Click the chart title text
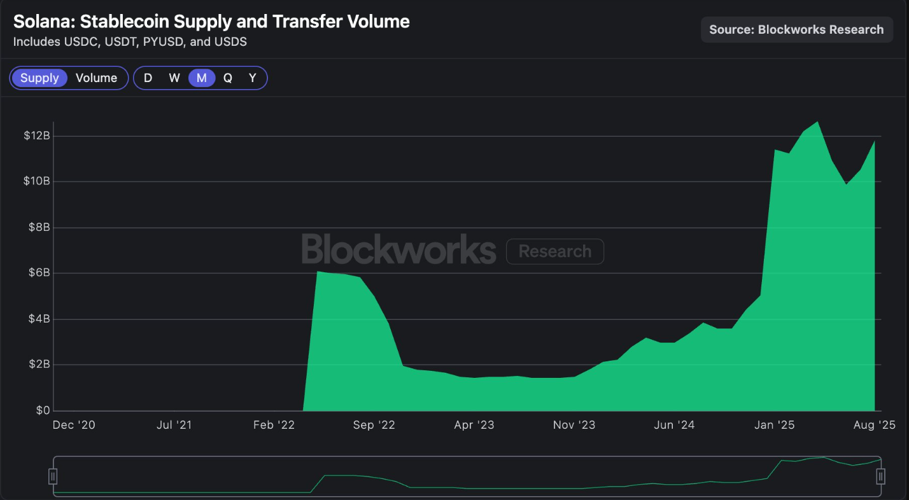 (211, 22)
